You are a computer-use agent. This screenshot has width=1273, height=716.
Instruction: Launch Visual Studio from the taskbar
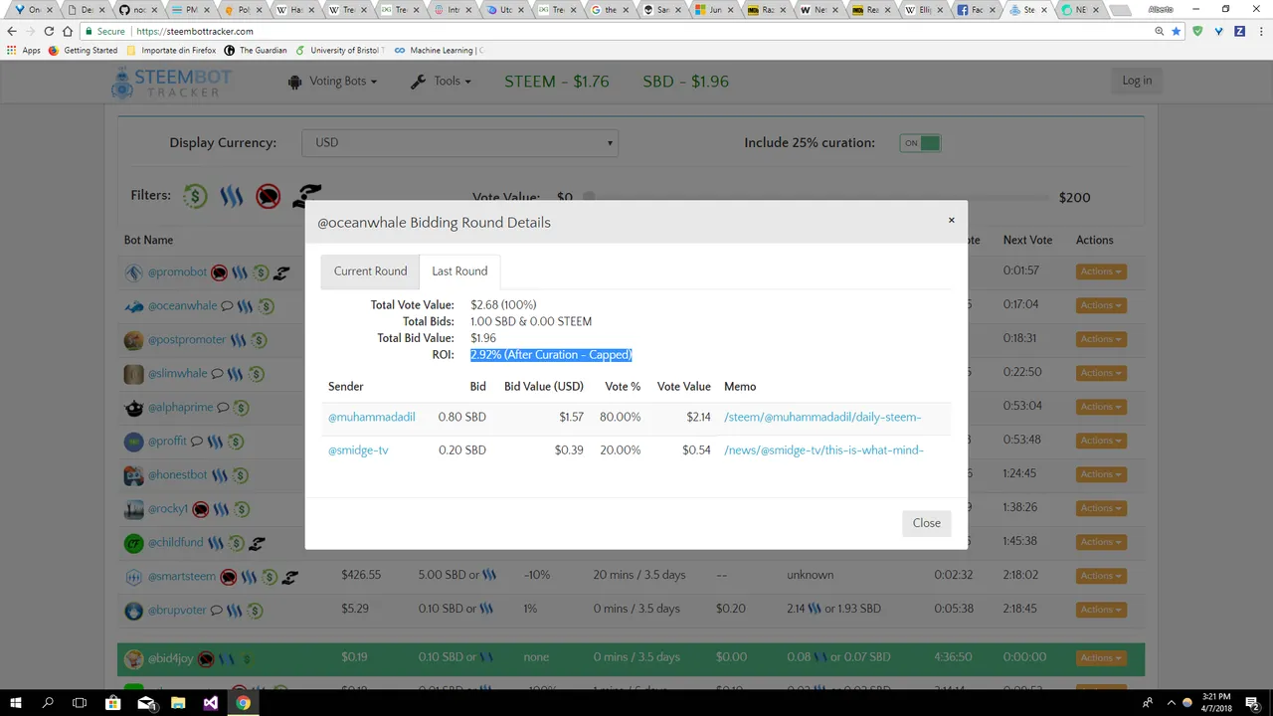(x=210, y=703)
